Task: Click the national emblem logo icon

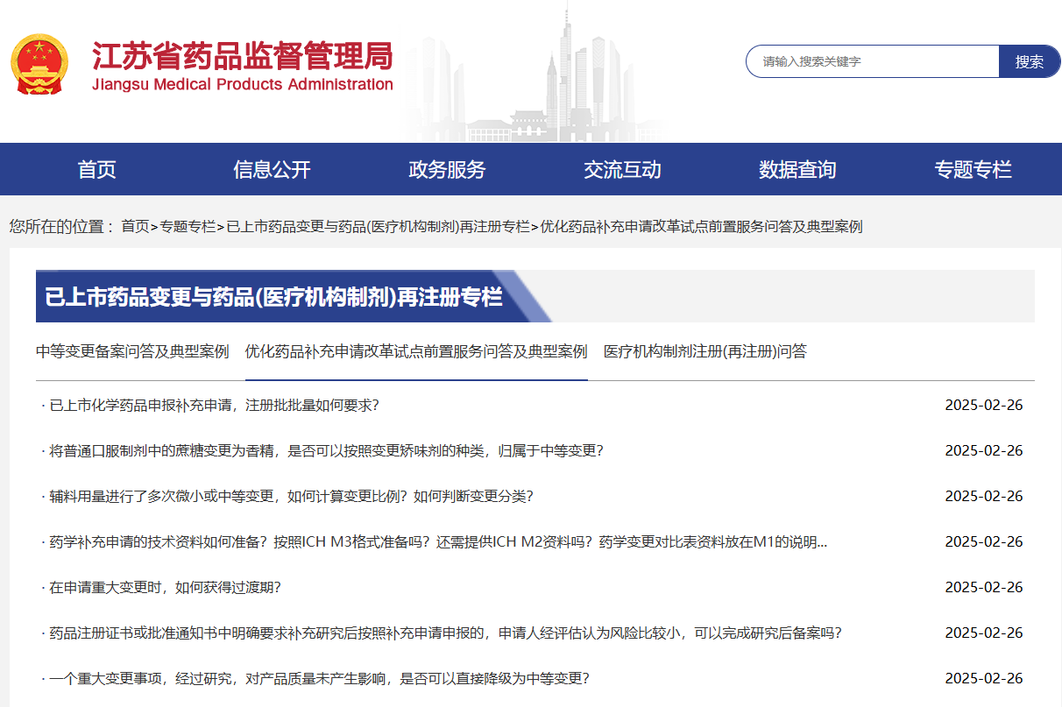Action: click(x=39, y=65)
